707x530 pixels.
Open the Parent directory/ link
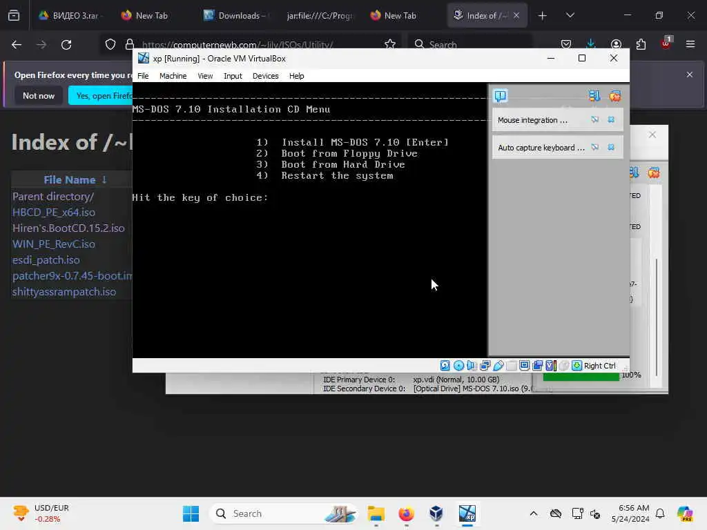coord(53,197)
